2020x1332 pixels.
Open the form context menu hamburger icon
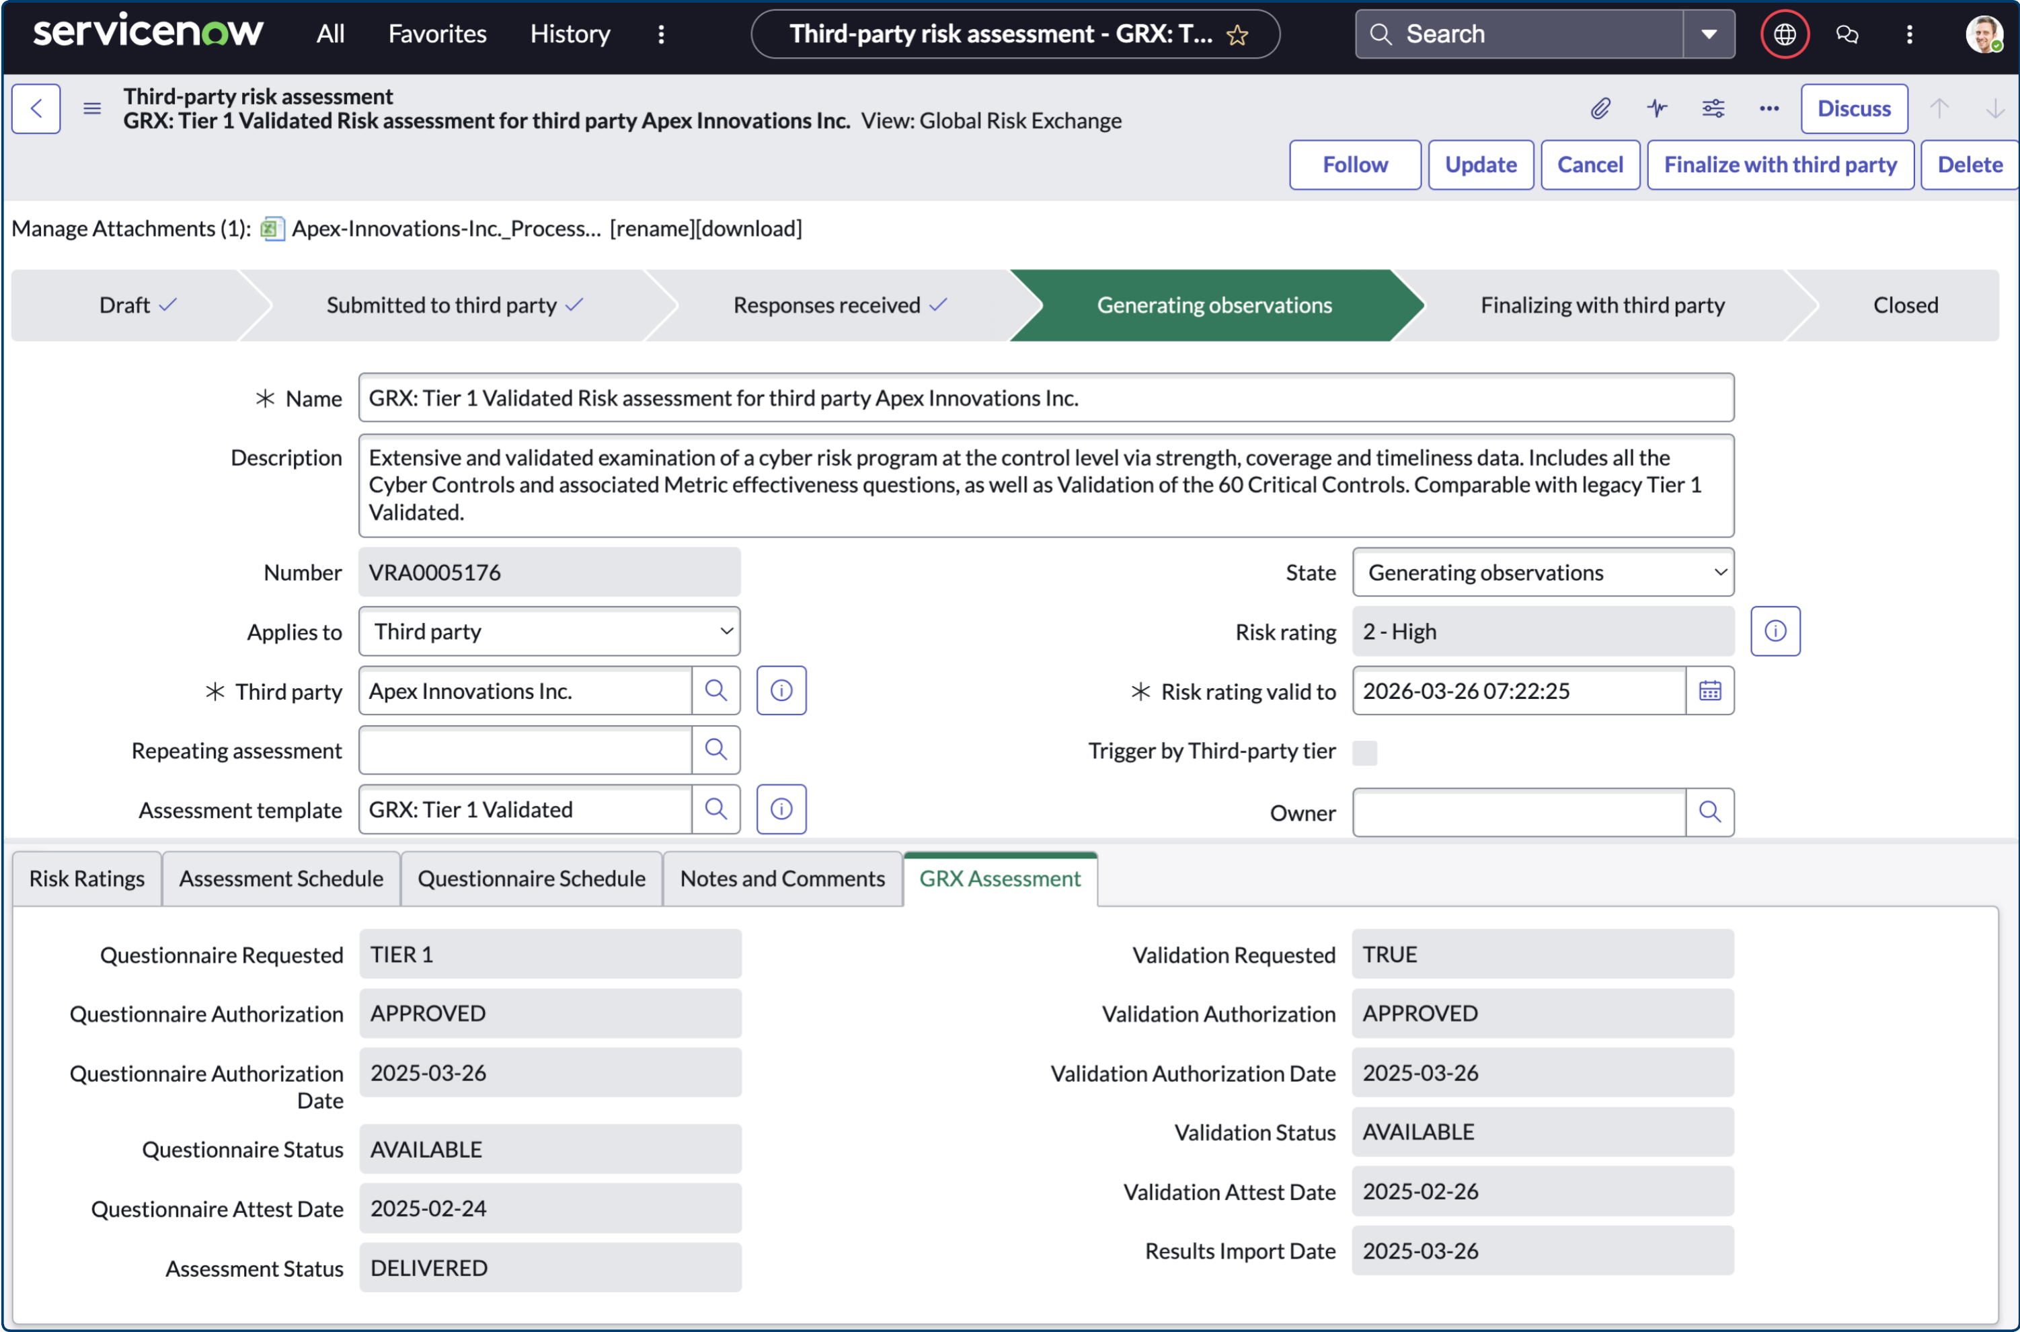(x=91, y=109)
